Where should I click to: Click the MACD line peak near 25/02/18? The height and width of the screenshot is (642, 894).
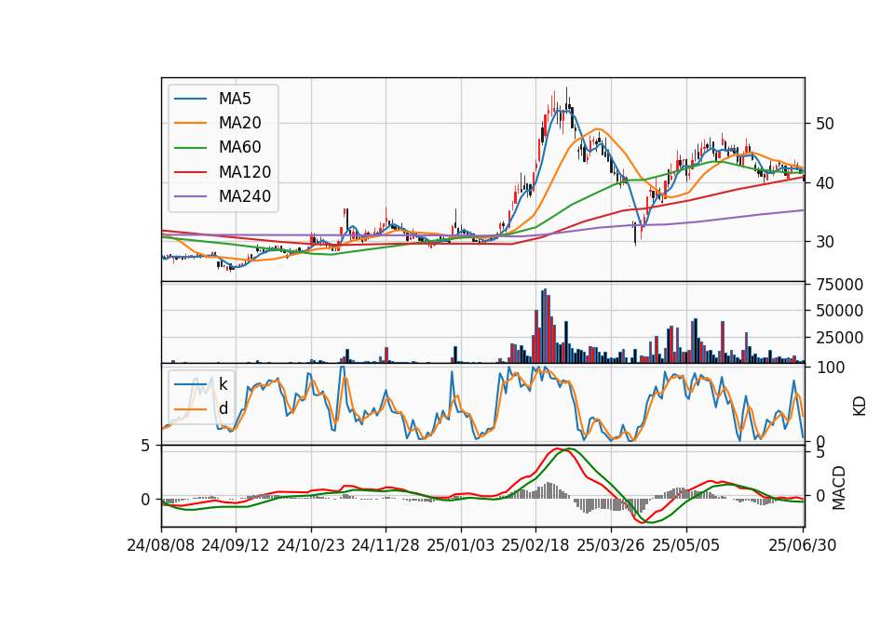tap(557, 448)
